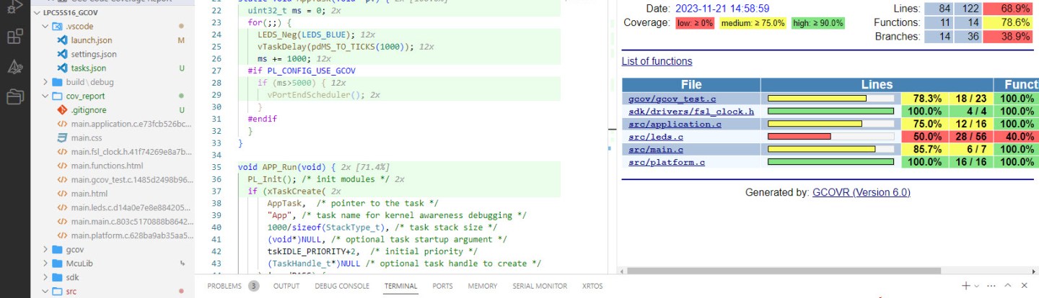Click the git icon next to .gitignore
This screenshot has height=298, width=1039.
(62, 110)
